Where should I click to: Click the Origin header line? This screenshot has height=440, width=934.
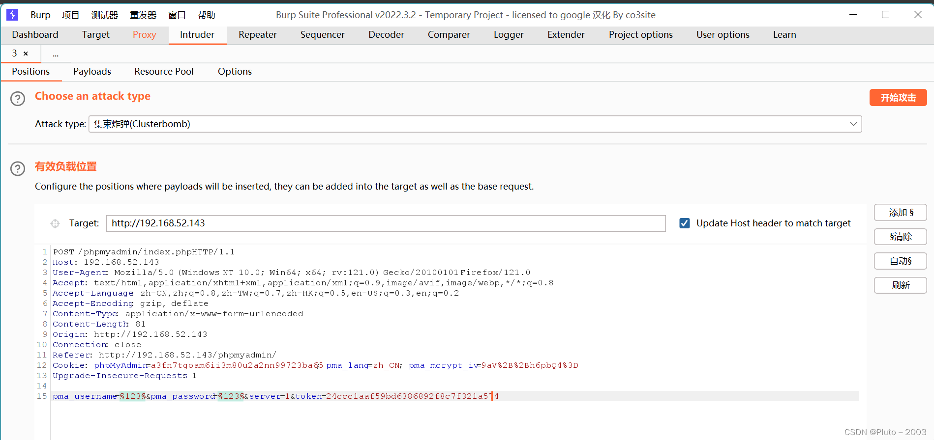(x=130, y=334)
